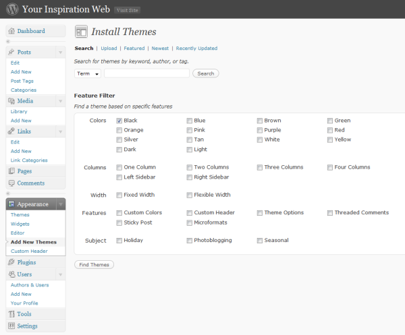405x335 pixels.
Task: Check the Blue color checkbox
Action: point(189,121)
